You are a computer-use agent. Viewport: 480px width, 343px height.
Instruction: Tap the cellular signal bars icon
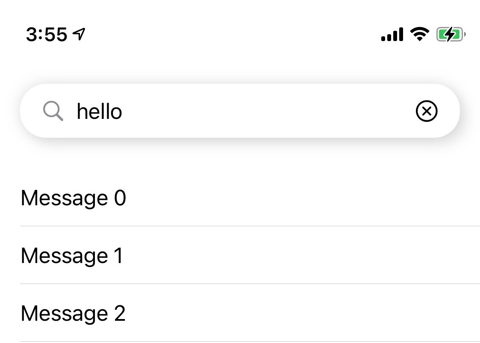392,34
